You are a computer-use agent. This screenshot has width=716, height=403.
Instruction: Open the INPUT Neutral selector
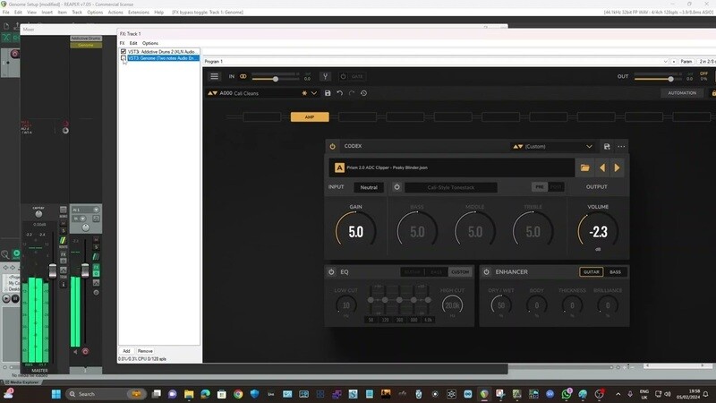click(x=369, y=187)
